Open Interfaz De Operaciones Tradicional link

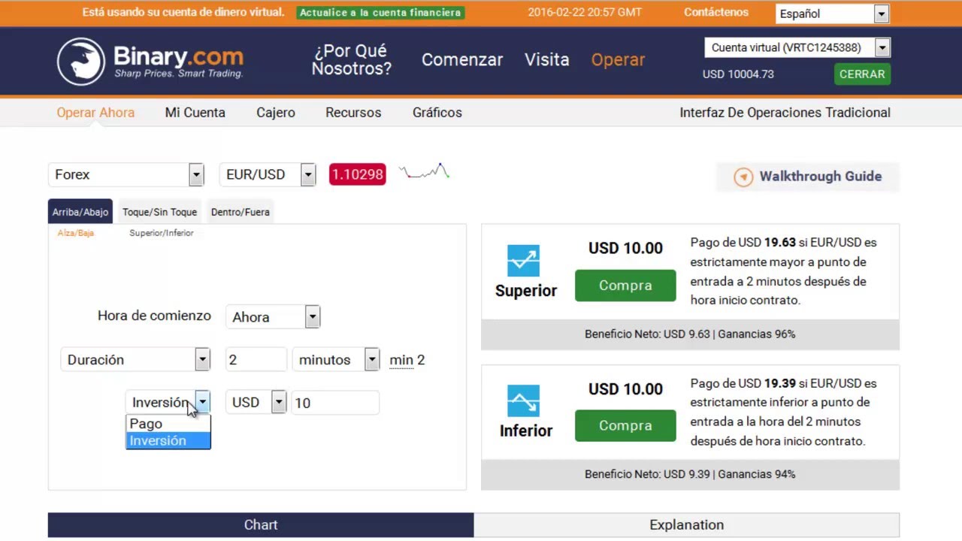pyautogui.click(x=785, y=113)
